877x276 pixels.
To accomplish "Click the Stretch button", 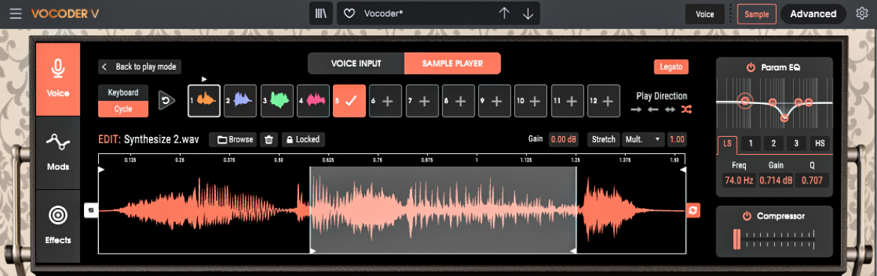I will (x=604, y=139).
